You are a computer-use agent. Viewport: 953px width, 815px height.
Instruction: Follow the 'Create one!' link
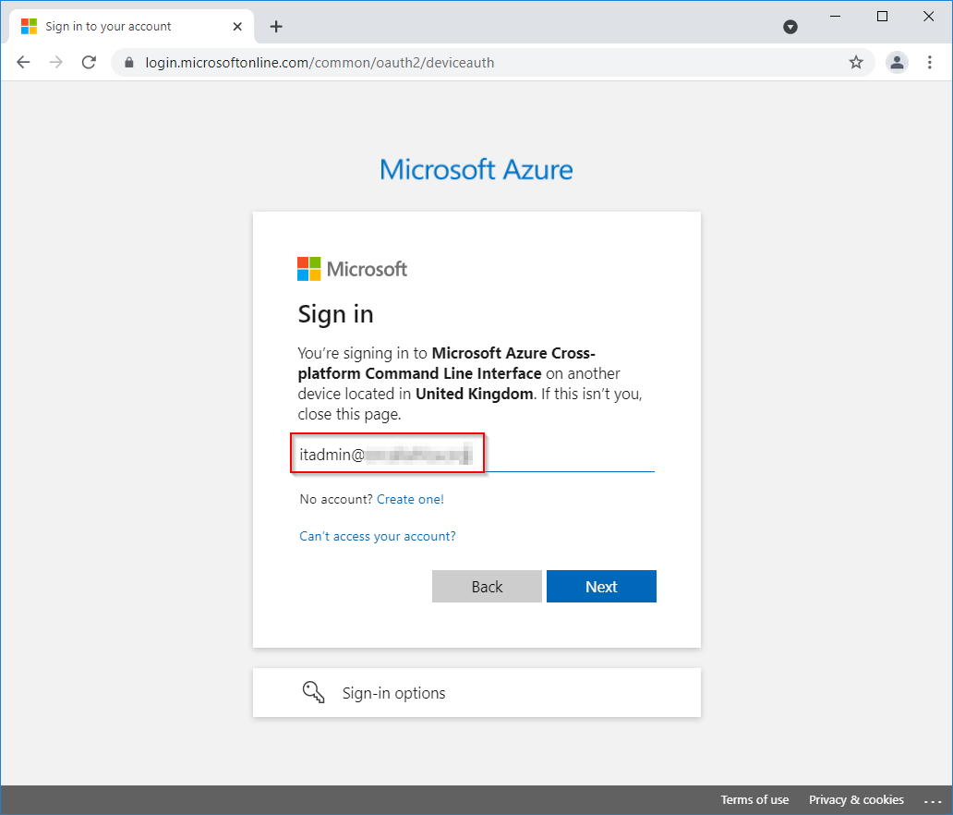point(410,499)
